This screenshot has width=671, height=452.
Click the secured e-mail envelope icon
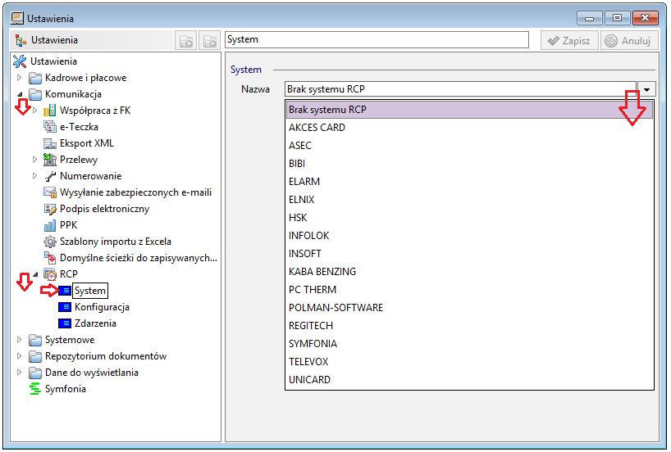click(50, 192)
